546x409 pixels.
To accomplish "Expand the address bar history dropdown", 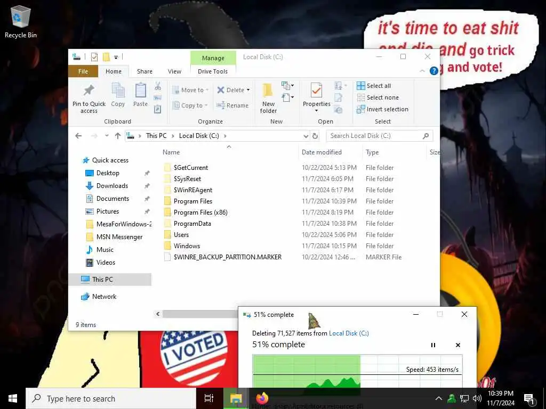I will tap(306, 136).
